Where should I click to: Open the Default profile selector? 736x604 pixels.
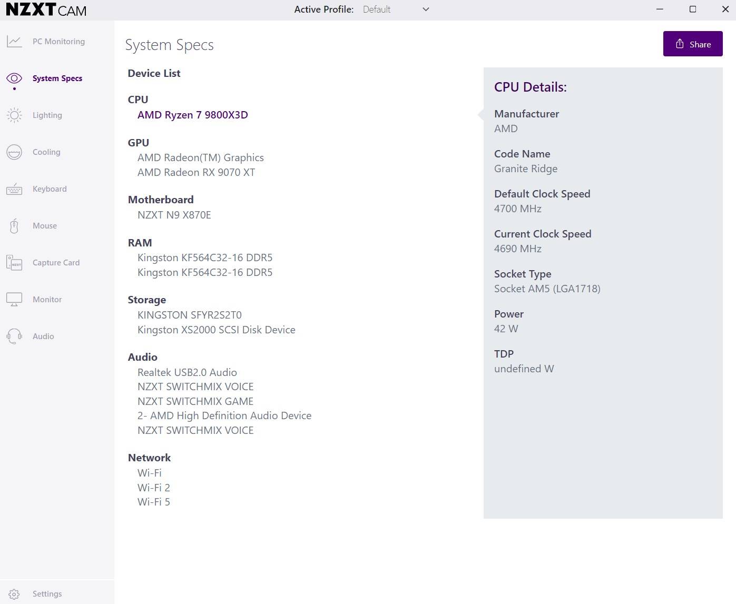pos(377,9)
